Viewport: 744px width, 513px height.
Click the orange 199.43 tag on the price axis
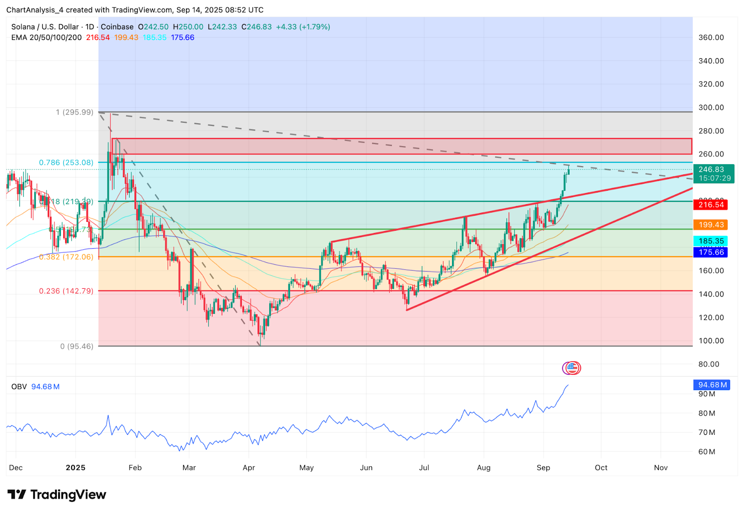(x=711, y=225)
